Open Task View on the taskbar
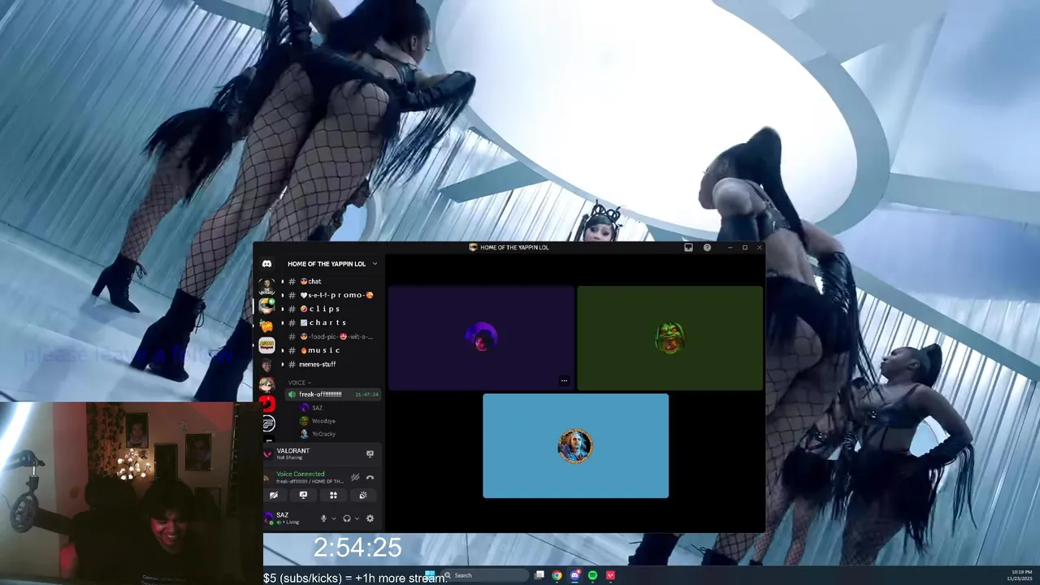This screenshot has height=585, width=1040. [539, 575]
